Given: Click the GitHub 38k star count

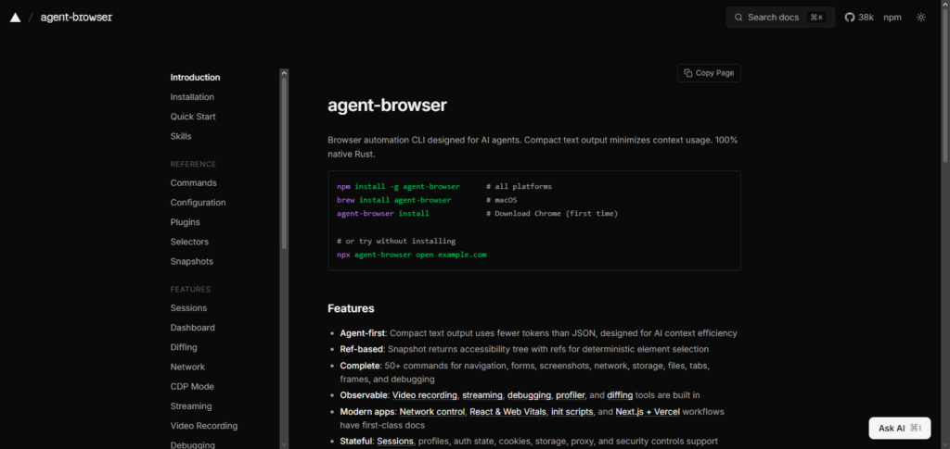Looking at the screenshot, I should point(867,18).
